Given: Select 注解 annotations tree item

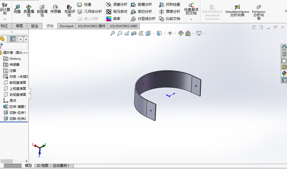Looking at the screenshot, I should (10, 71).
